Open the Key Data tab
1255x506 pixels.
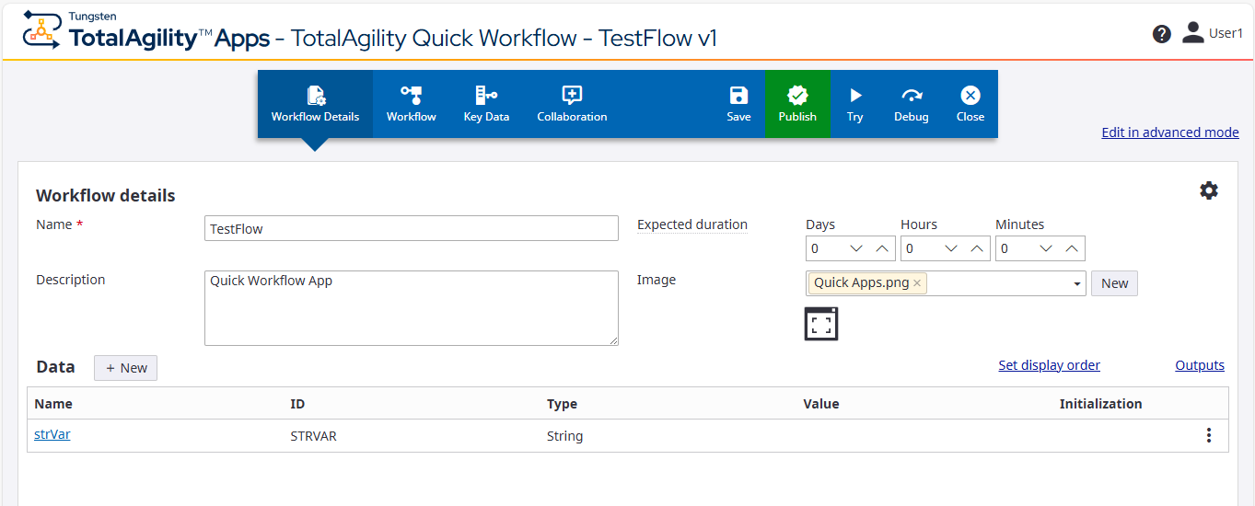coord(486,103)
